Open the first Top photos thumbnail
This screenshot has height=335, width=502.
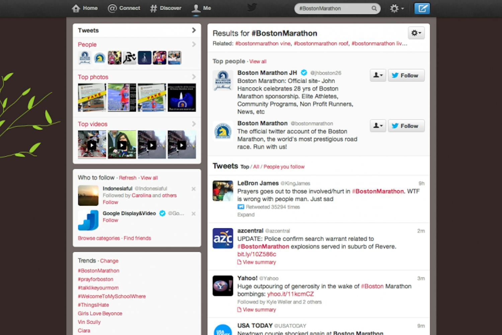92,97
